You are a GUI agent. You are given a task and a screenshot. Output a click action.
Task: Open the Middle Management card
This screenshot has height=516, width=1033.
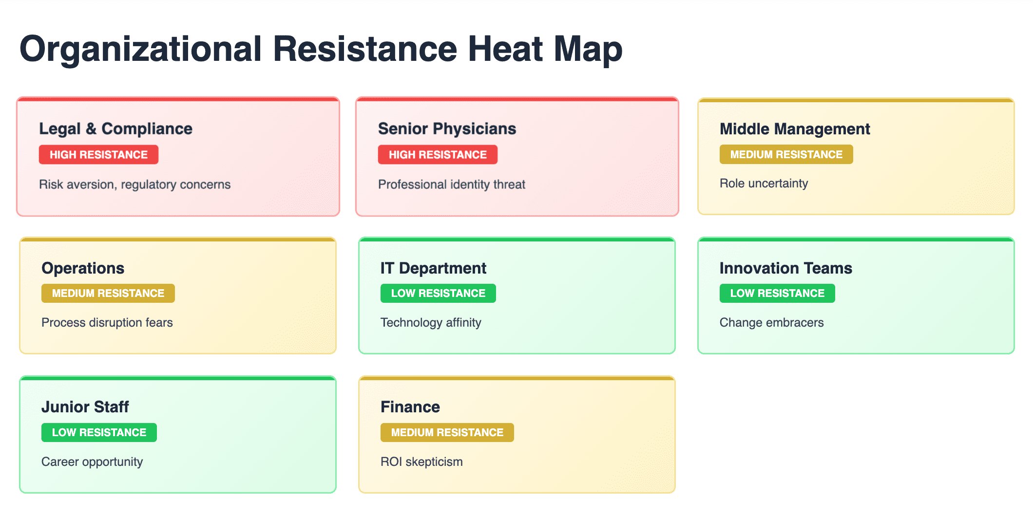tap(856, 156)
